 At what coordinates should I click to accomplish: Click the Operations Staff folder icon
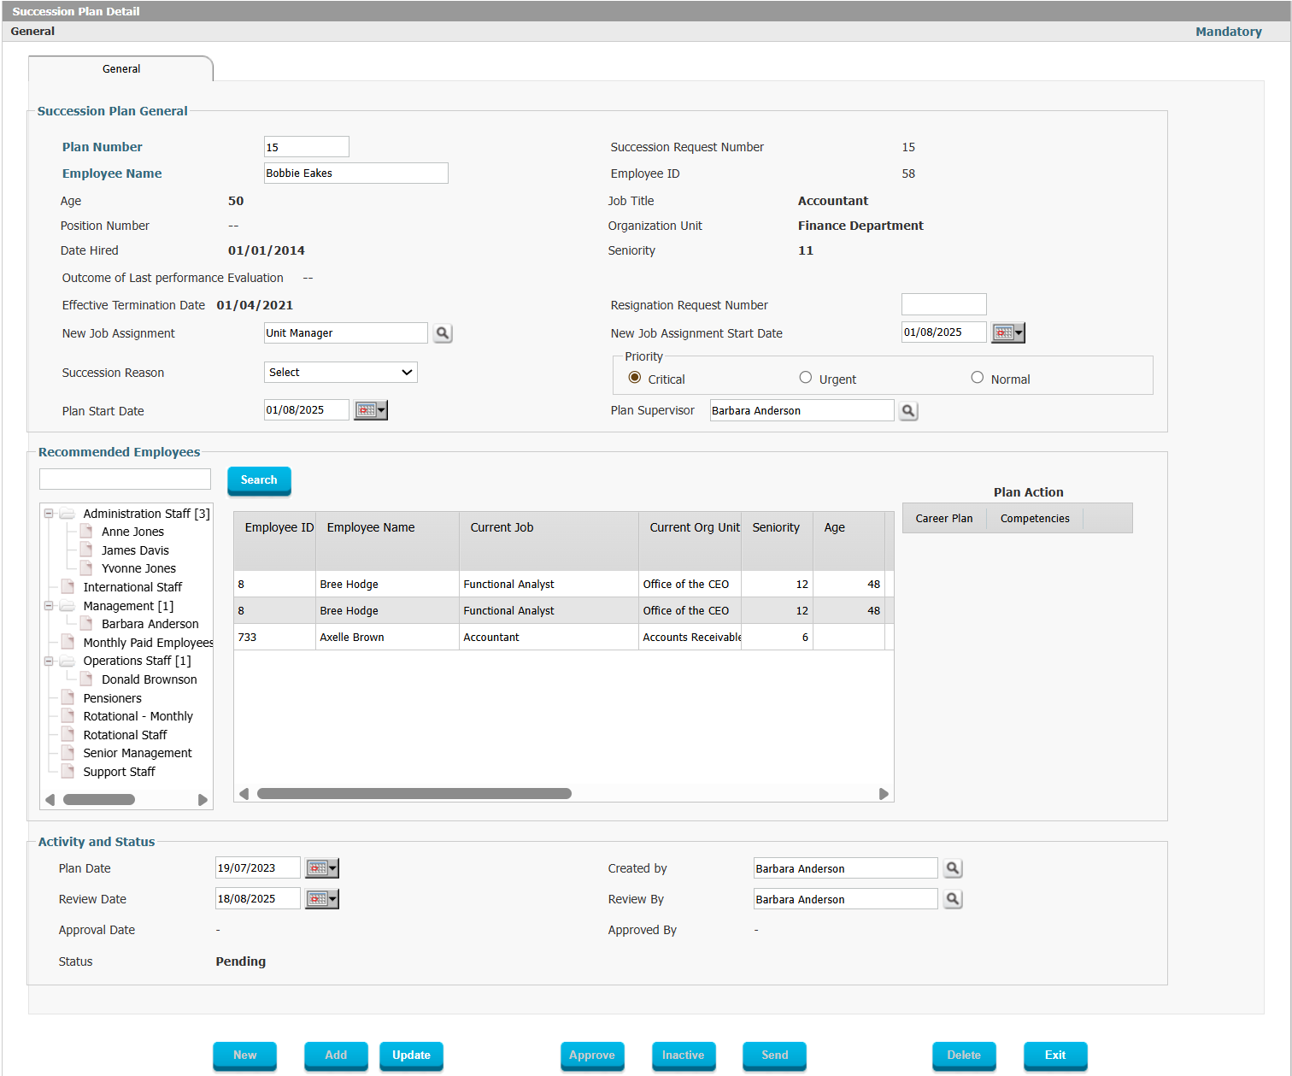[68, 661]
